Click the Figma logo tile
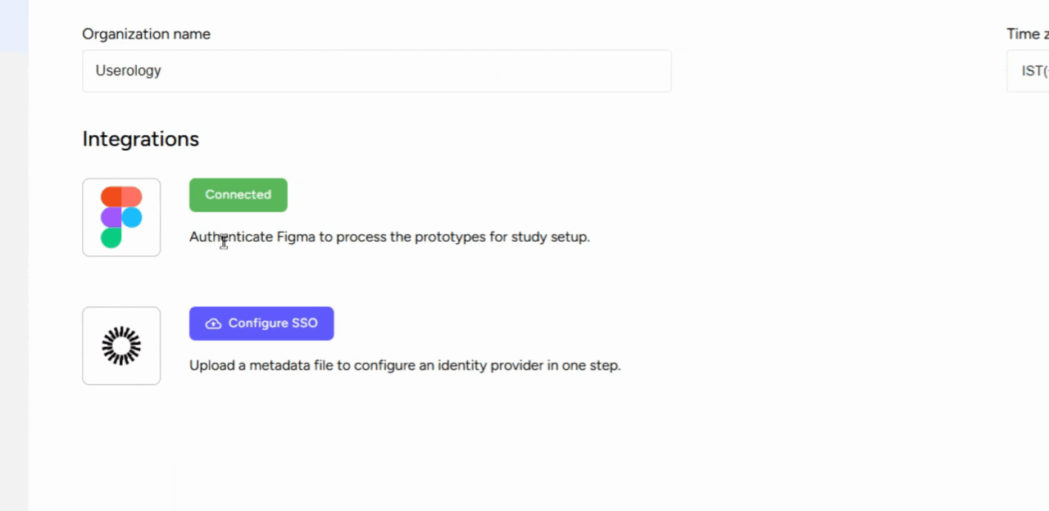Viewport: 1049px width, 511px height. [121, 217]
